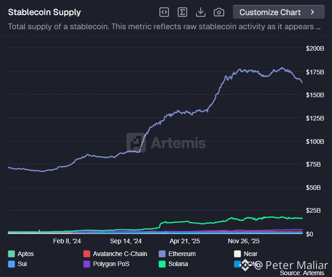
Task: Take a chart snapshot with camera icon
Action: [x=219, y=12]
